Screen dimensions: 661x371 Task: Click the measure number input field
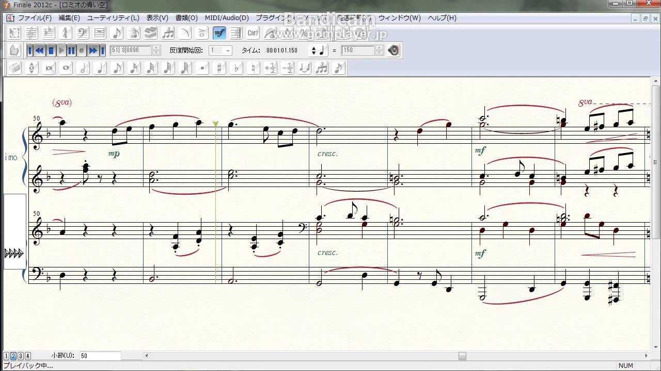click(100, 356)
